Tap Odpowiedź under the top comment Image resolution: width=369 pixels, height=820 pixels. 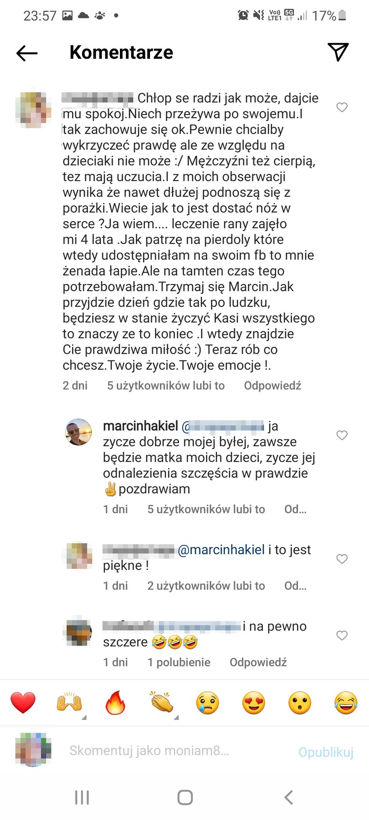[272, 385]
